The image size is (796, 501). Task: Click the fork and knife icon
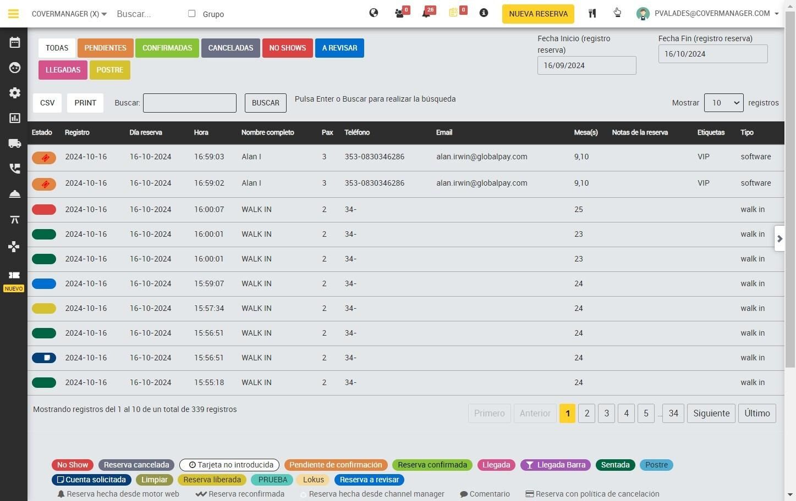pyautogui.click(x=592, y=13)
